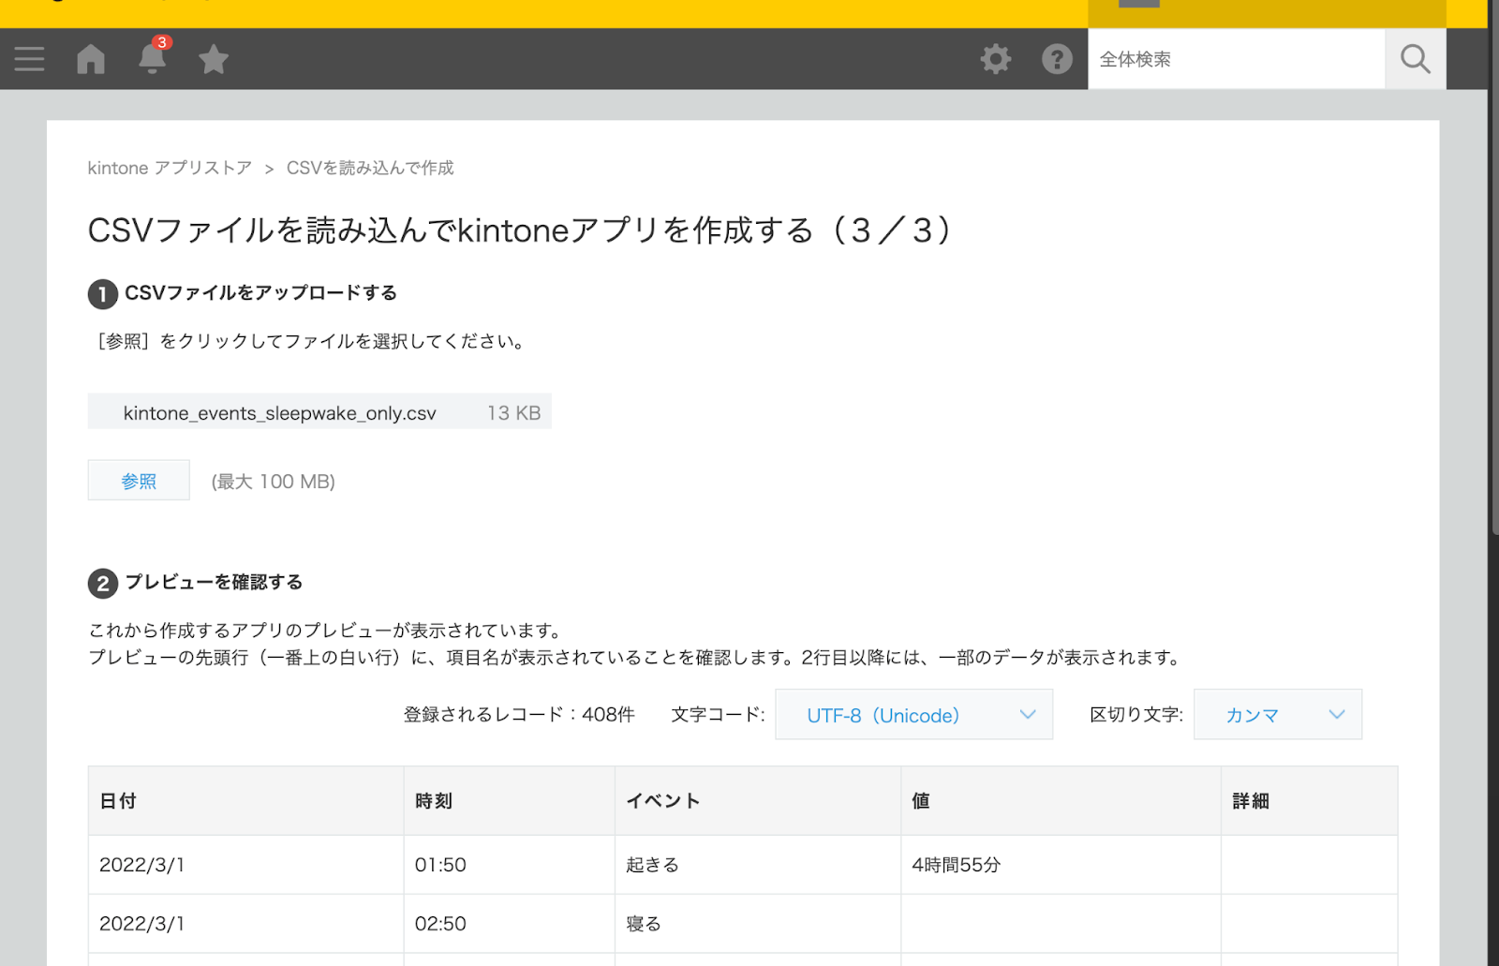Image resolution: width=1499 pixels, height=966 pixels.
Task: Open the settings gear icon
Action: (x=996, y=59)
